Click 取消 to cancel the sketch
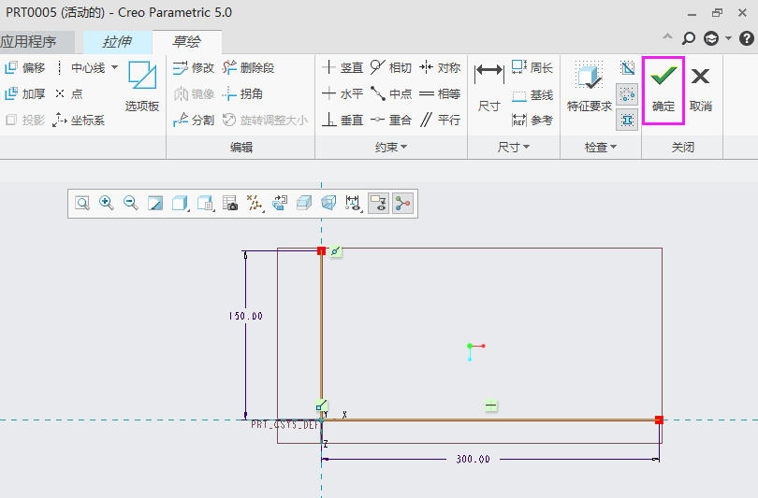Screen dimensions: 758x498 coord(701,91)
